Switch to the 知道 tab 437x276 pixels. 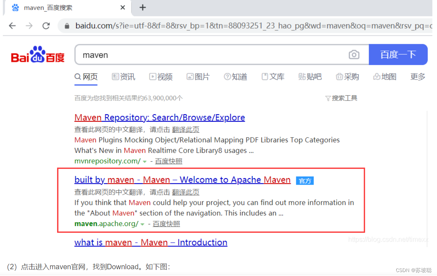(235, 77)
